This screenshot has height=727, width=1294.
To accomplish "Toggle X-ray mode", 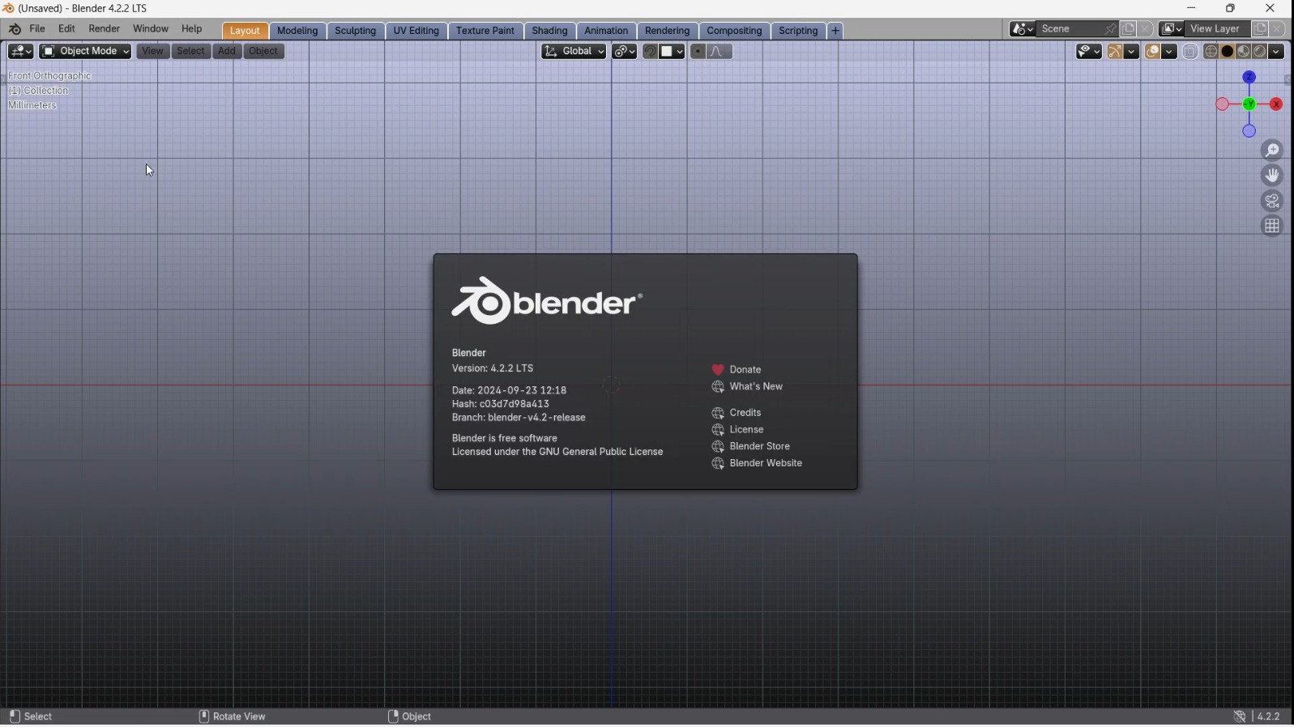I will pos(1191,52).
